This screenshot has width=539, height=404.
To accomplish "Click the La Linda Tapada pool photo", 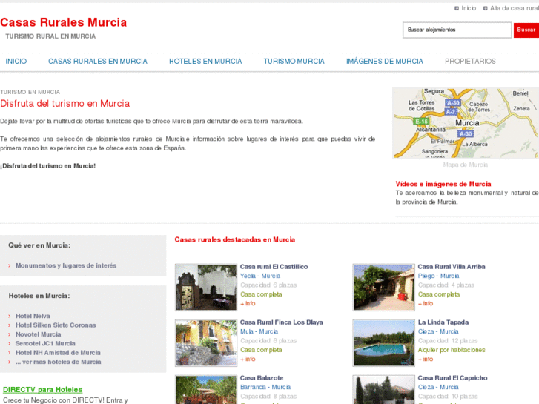I will click(383, 342).
